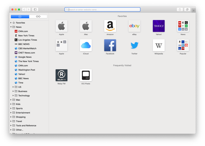Viewport: 205px width, 146px height.
Task: Go forward with the forward arrow button
Action: coord(29,9)
